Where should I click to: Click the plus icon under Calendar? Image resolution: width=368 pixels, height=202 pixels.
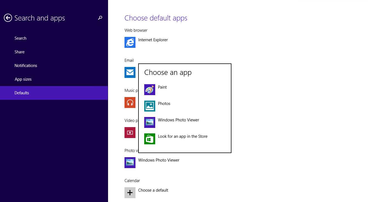coord(130,193)
